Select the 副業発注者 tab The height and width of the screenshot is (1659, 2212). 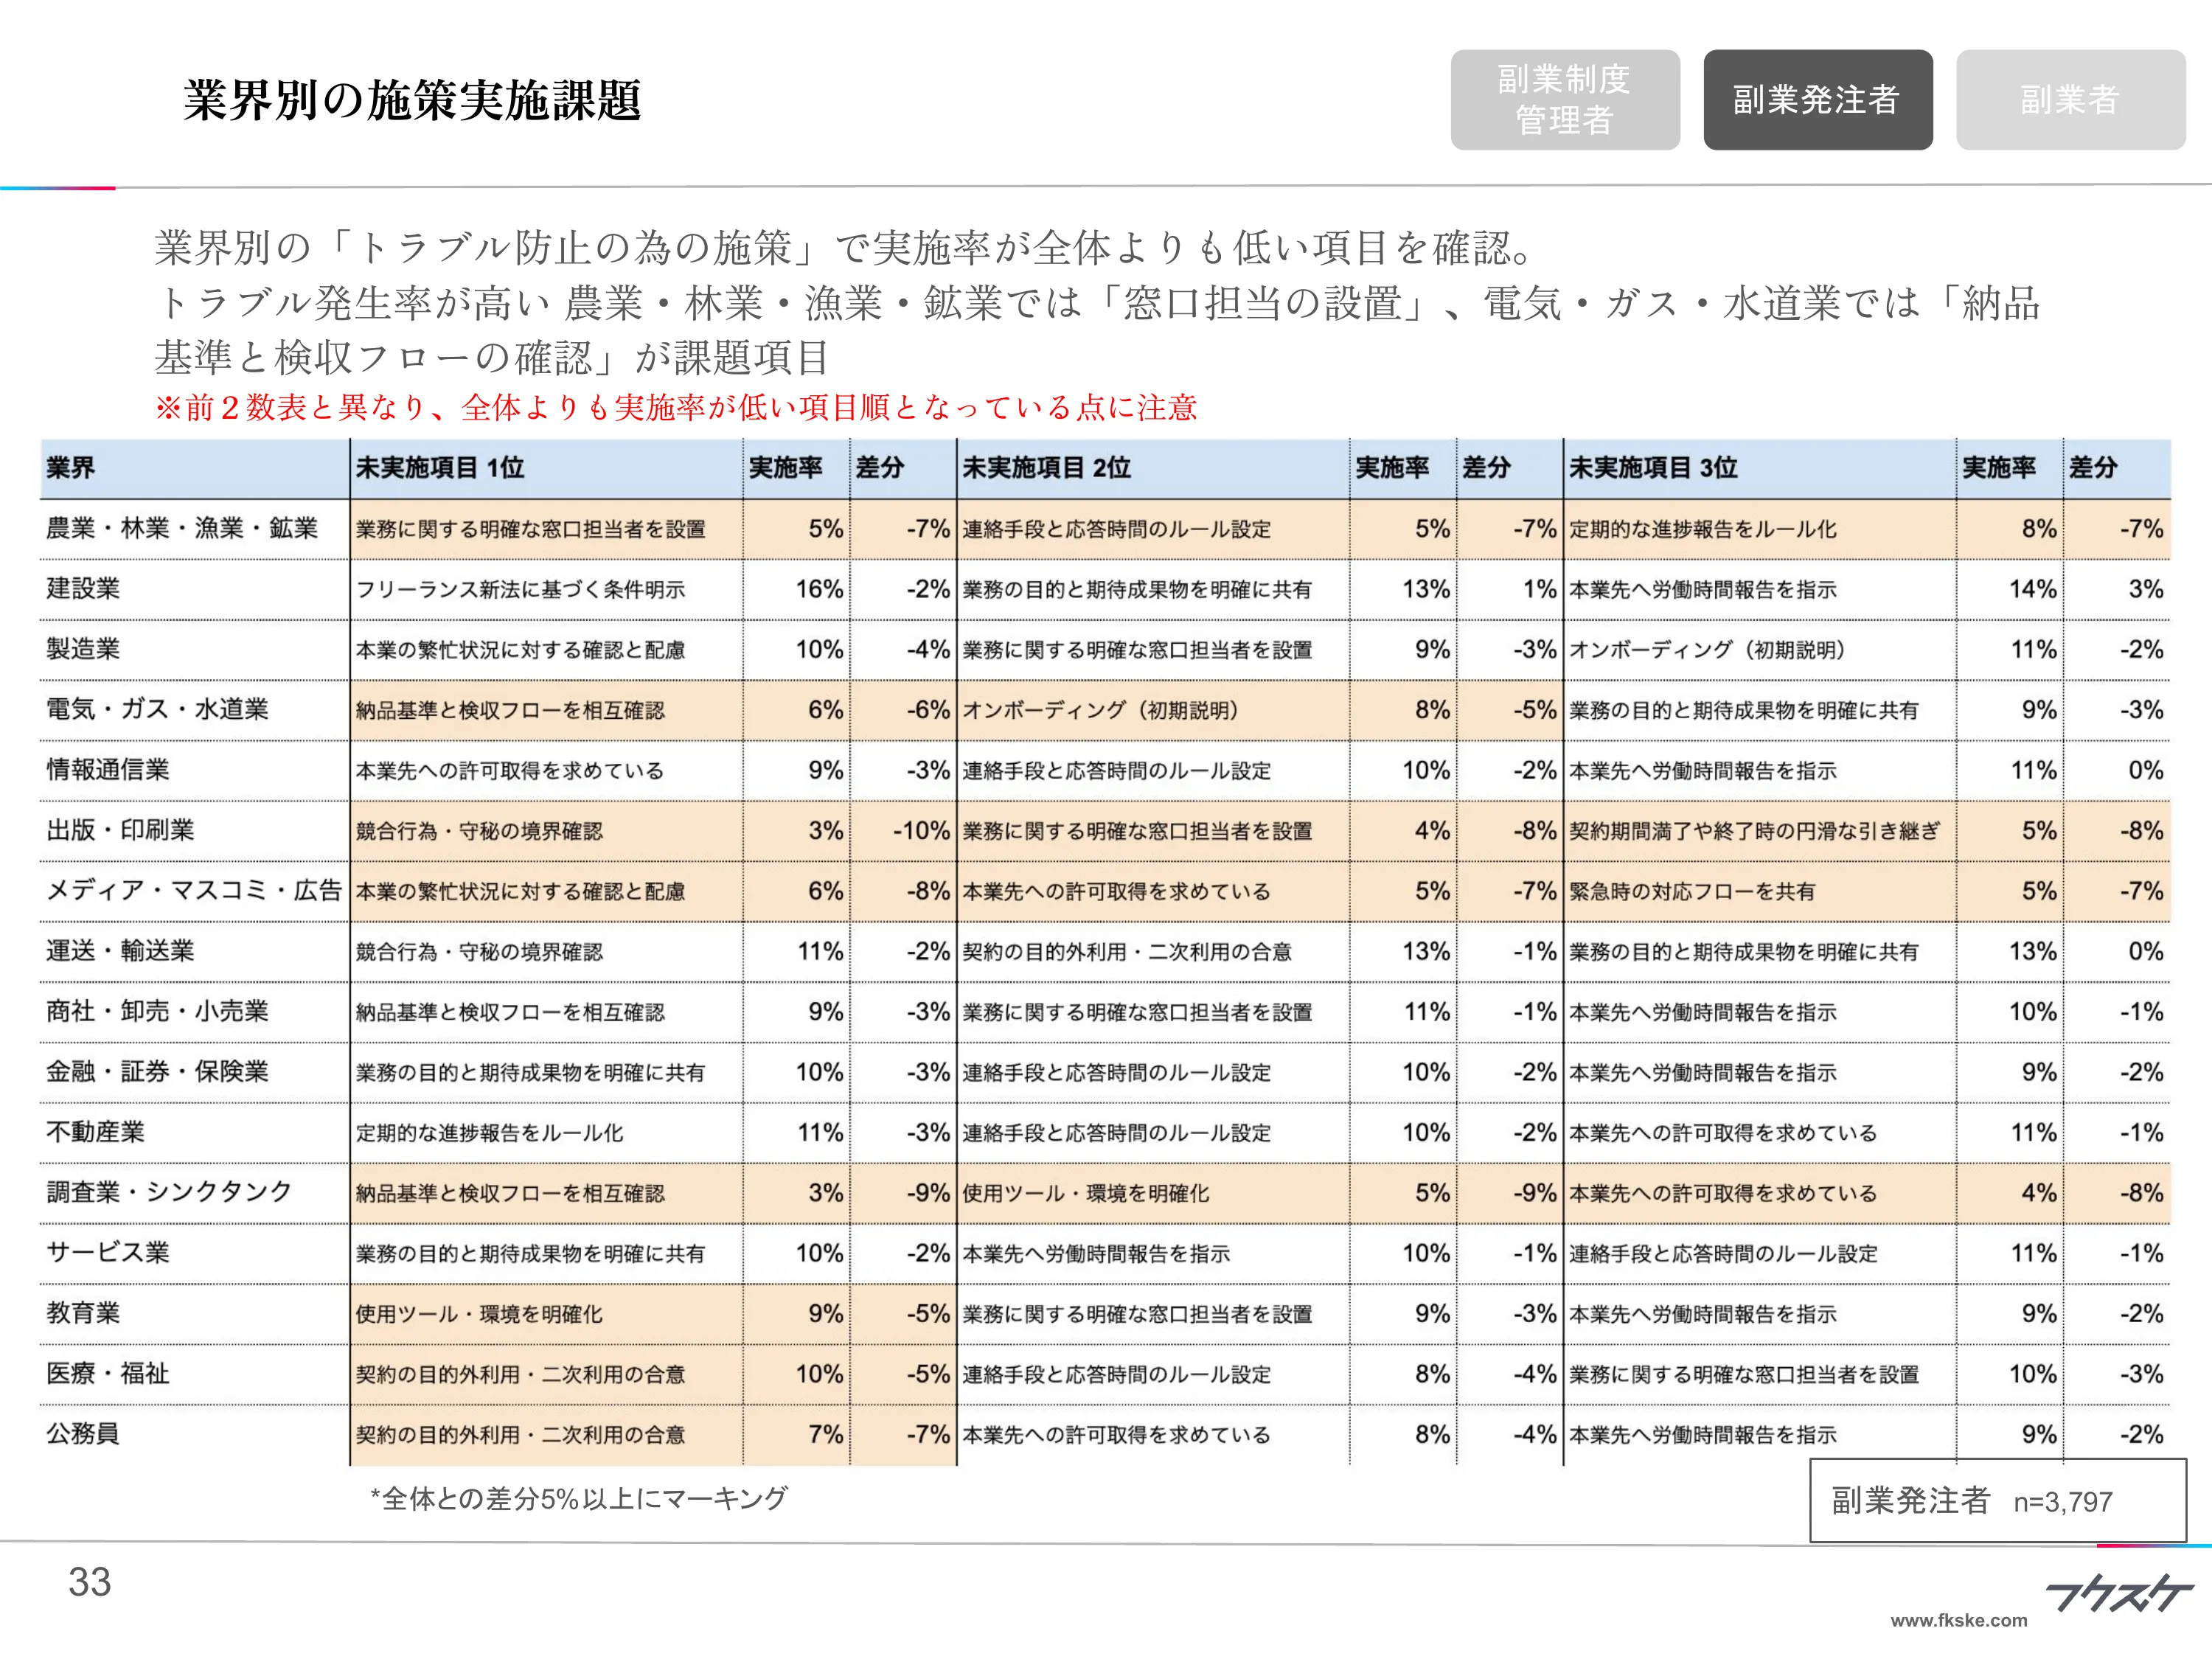tap(1818, 100)
